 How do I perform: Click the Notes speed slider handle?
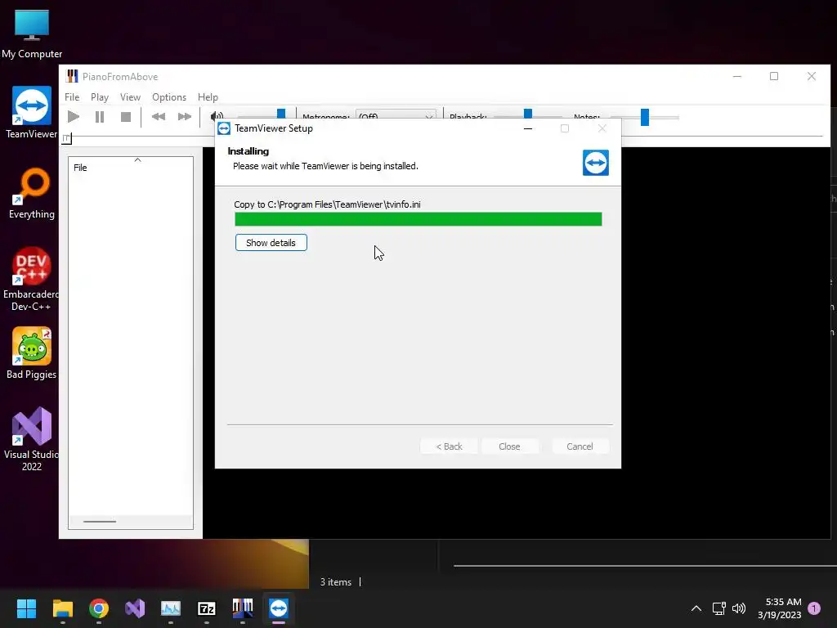click(645, 117)
